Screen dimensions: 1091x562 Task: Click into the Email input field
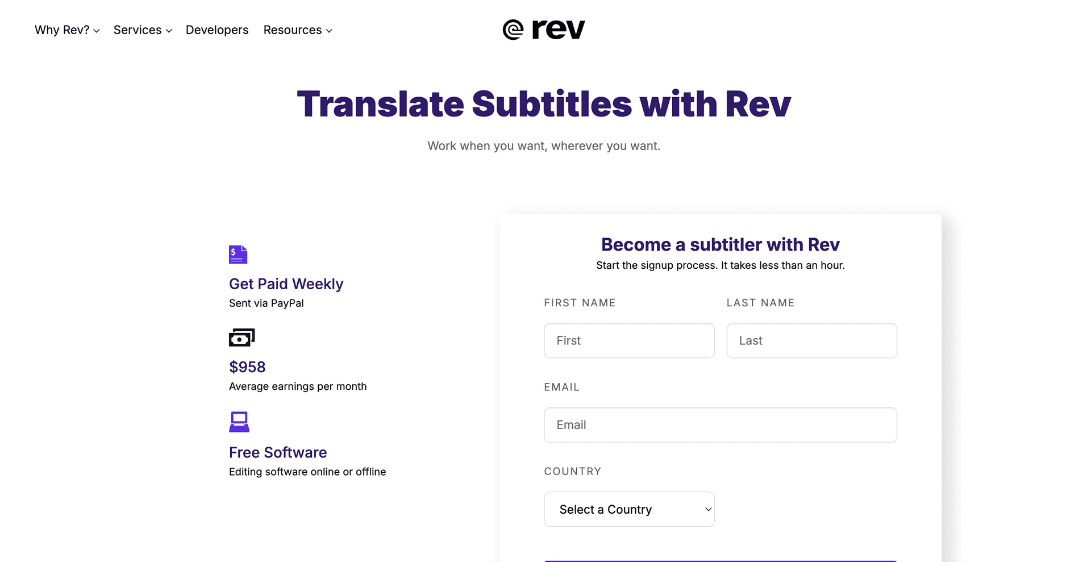720,424
